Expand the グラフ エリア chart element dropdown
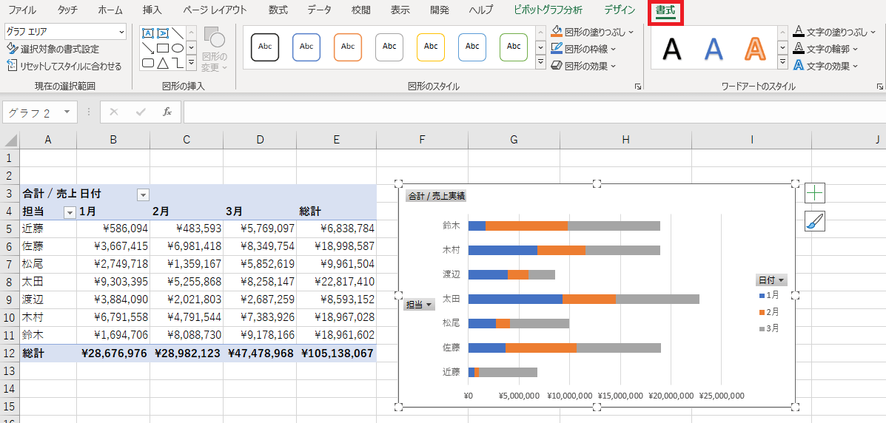Image resolution: width=886 pixels, height=423 pixels. coord(121,32)
